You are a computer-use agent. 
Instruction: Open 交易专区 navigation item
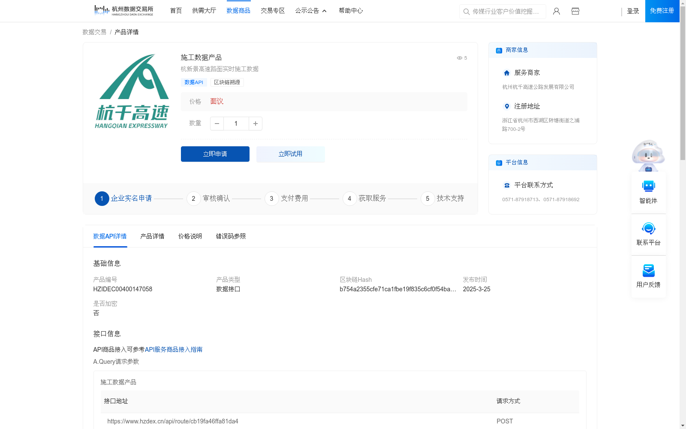point(273,11)
